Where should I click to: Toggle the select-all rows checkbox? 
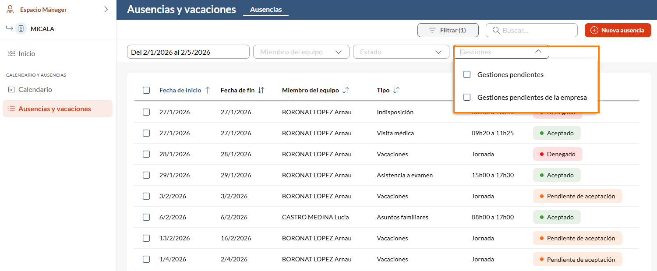pyautogui.click(x=146, y=90)
